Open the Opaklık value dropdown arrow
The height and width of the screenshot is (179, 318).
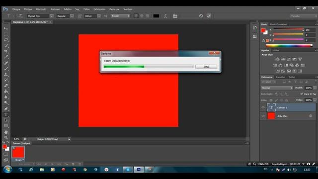(x=315, y=88)
